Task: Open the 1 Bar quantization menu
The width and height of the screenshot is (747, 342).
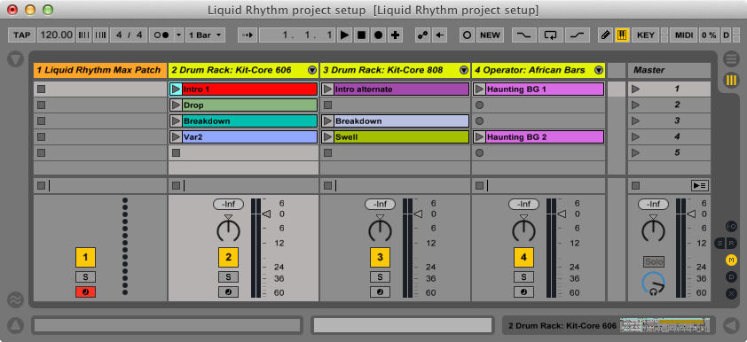Action: click(x=205, y=35)
